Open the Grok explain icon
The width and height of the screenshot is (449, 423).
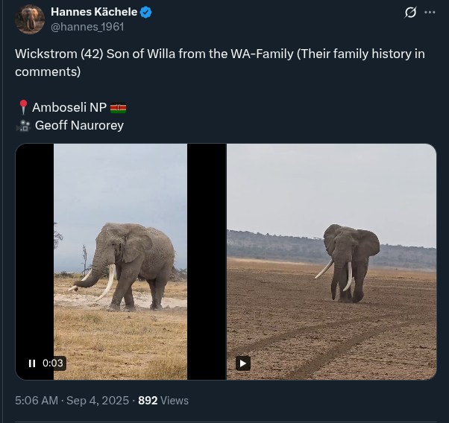pyautogui.click(x=409, y=13)
